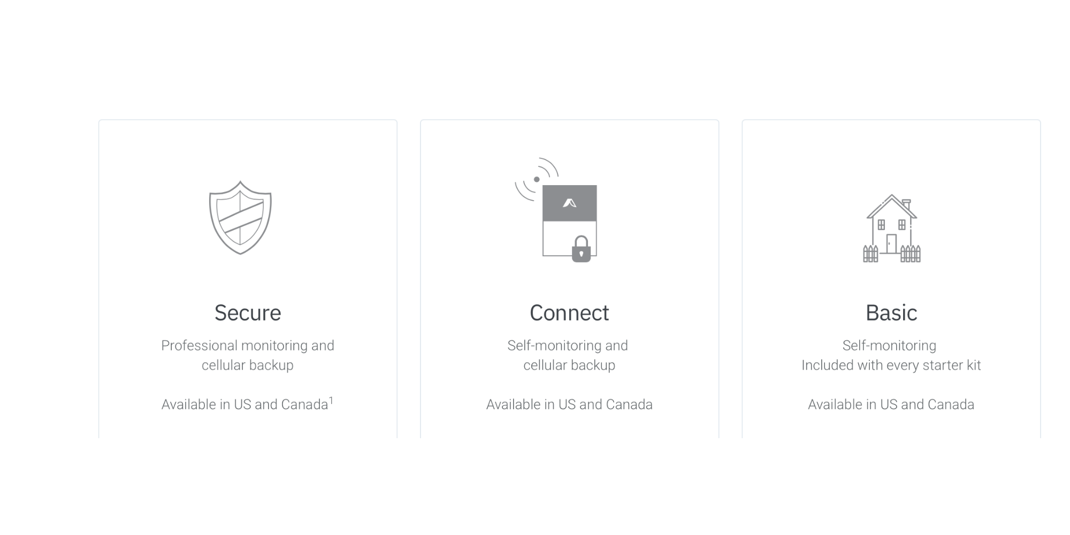Click the front door of the house icon

coord(891,243)
